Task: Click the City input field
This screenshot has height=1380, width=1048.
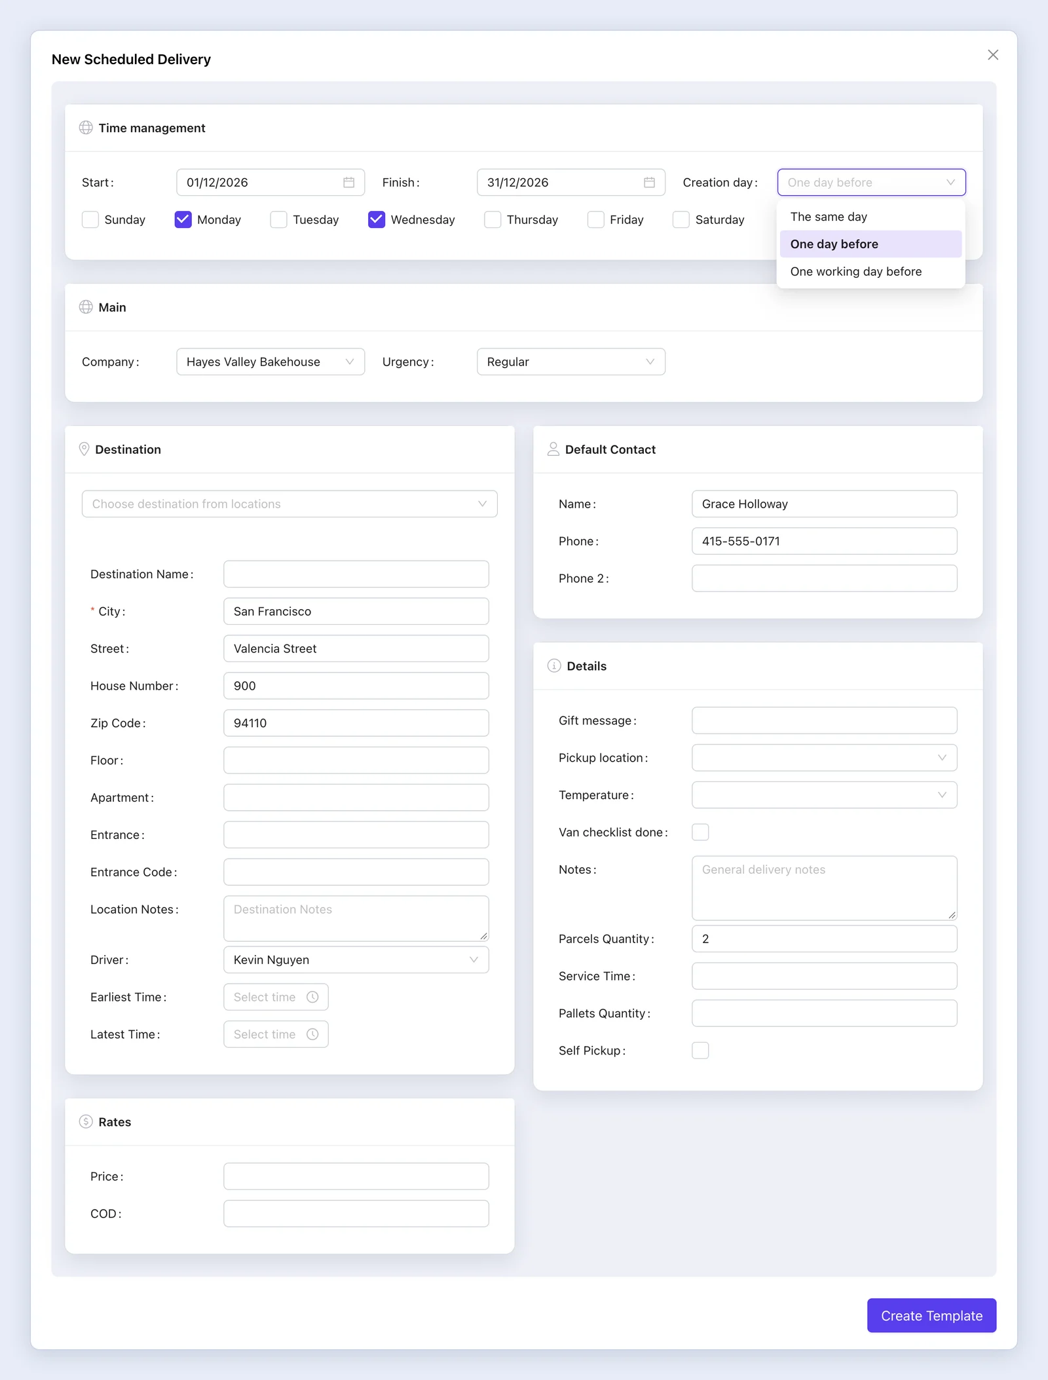Action: 356,611
